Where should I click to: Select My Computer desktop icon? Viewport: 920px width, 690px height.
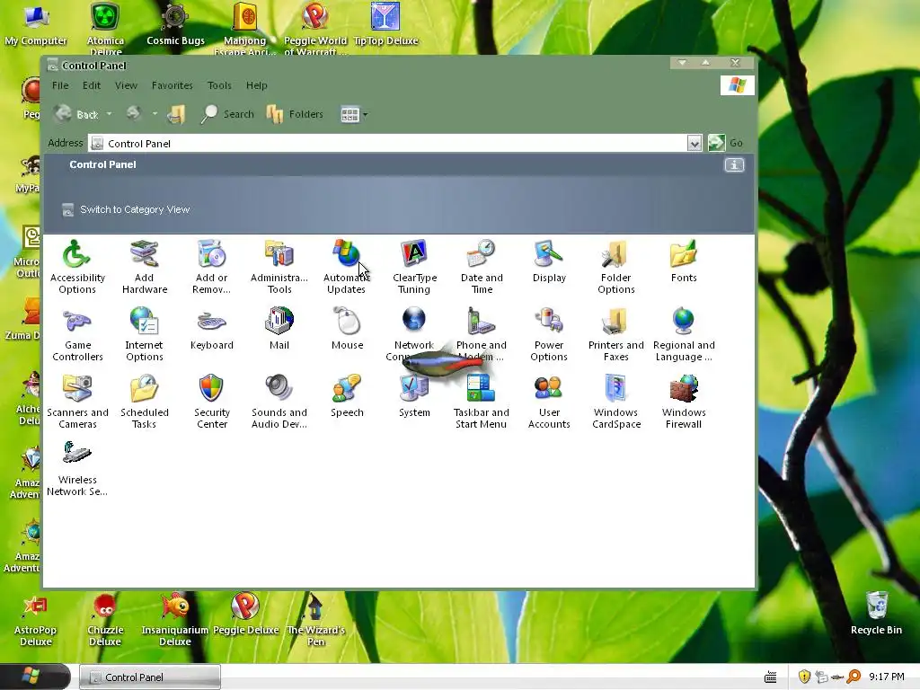click(x=36, y=24)
